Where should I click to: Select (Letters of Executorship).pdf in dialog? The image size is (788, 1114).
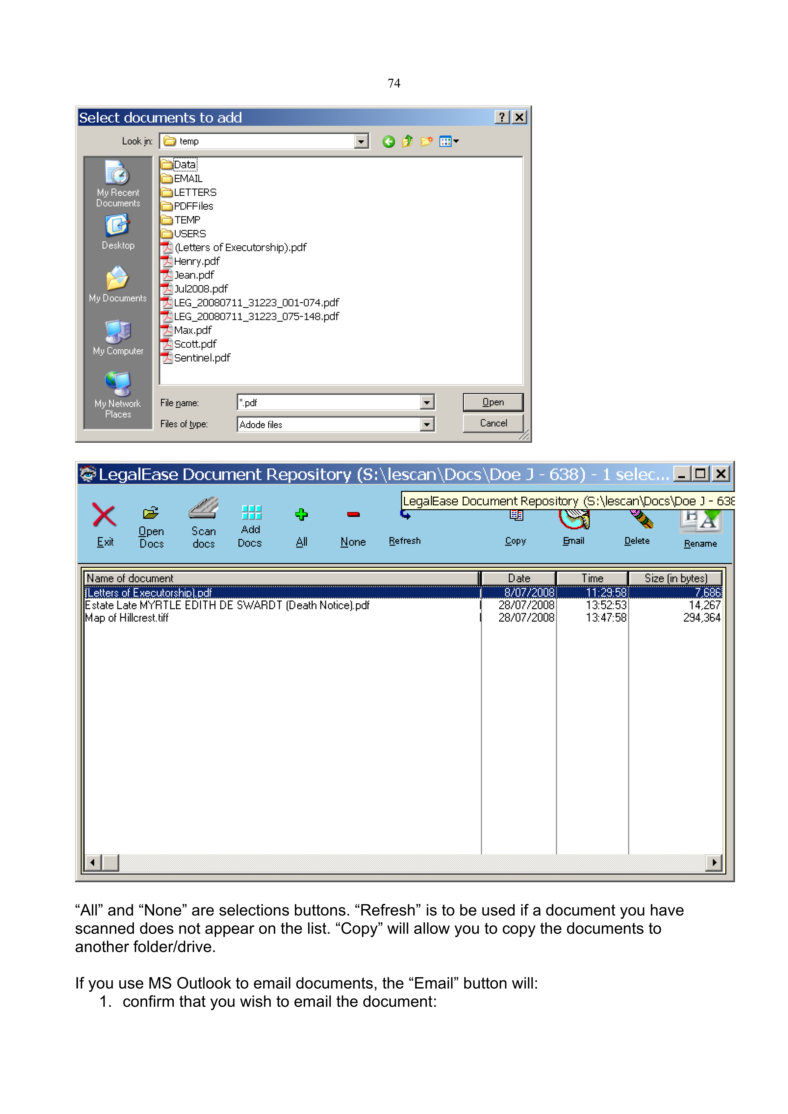coord(234,247)
